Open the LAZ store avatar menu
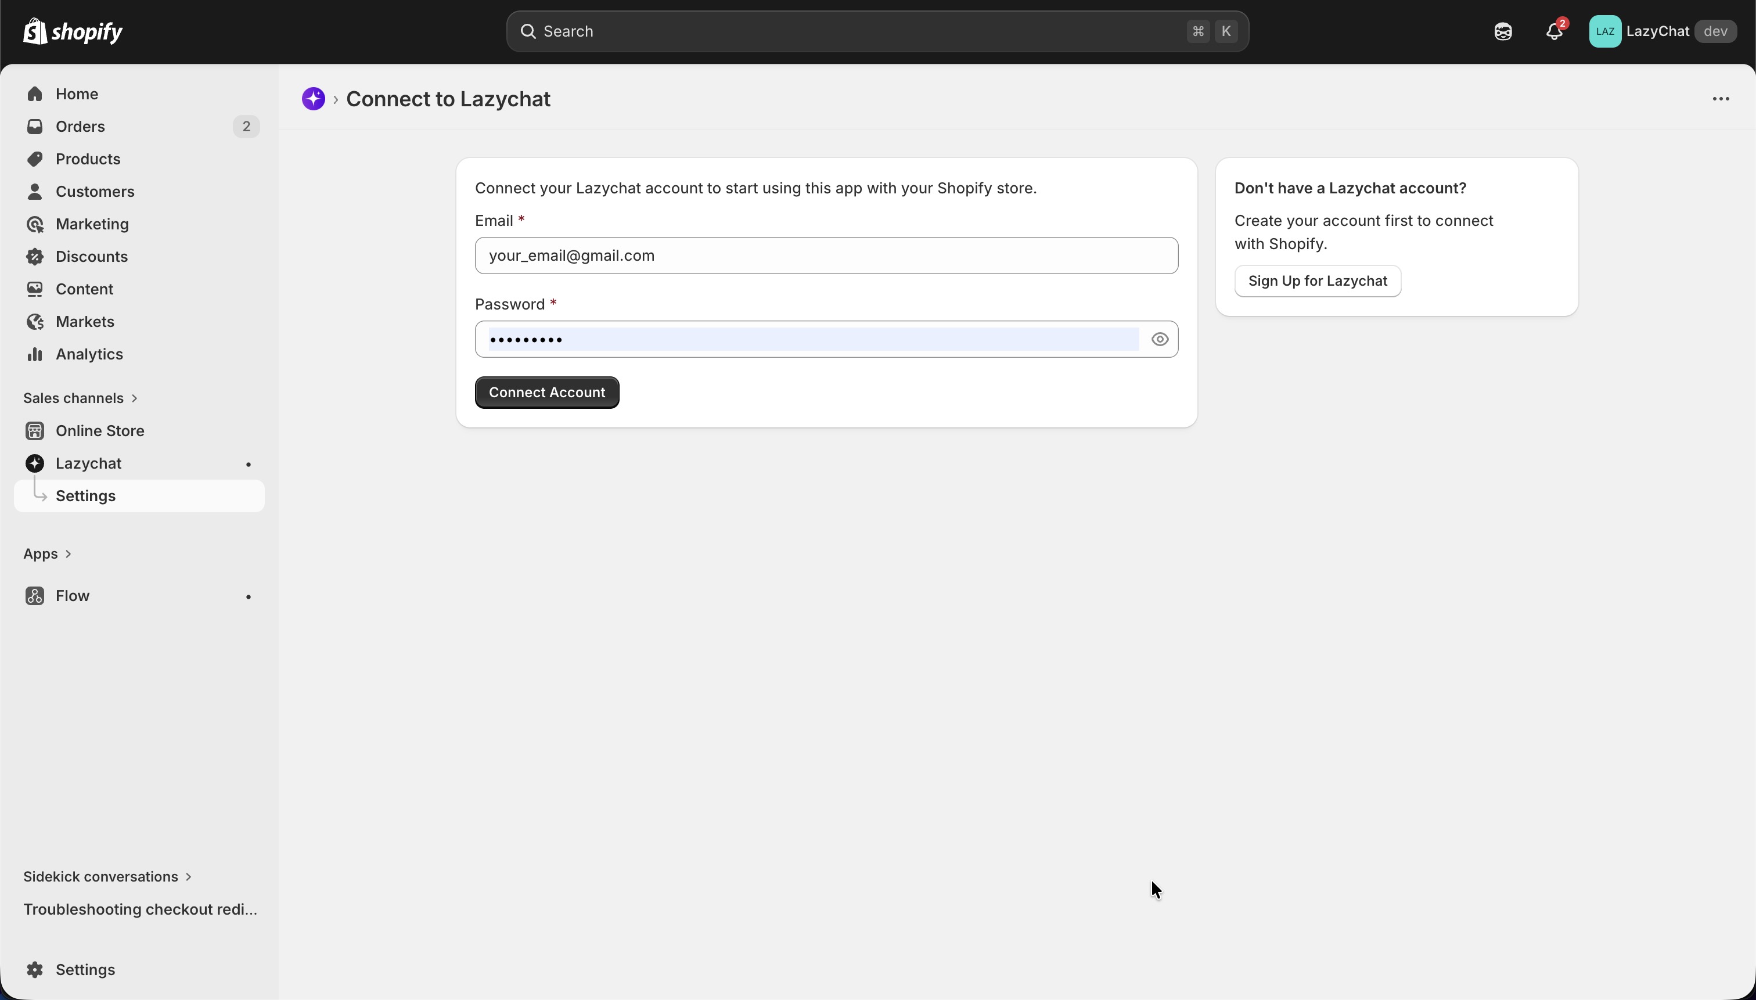 1604,31
